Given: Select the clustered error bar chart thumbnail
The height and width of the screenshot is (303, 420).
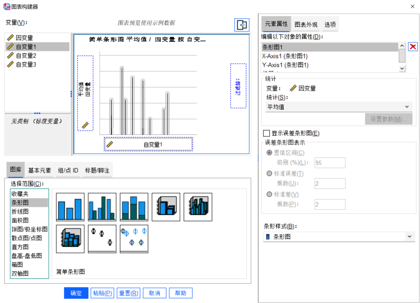Looking at the screenshot, I should 134,239.
